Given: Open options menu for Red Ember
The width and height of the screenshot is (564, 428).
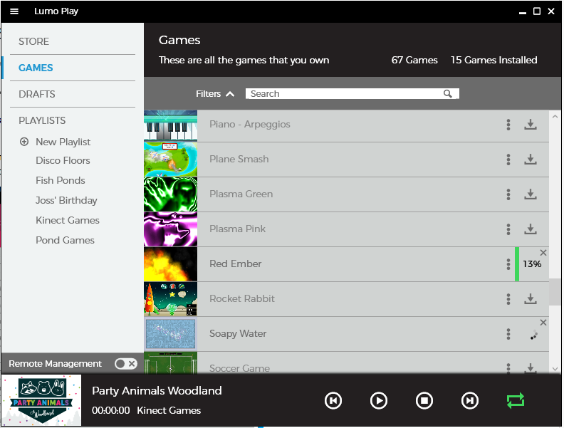Looking at the screenshot, I should 508,264.
